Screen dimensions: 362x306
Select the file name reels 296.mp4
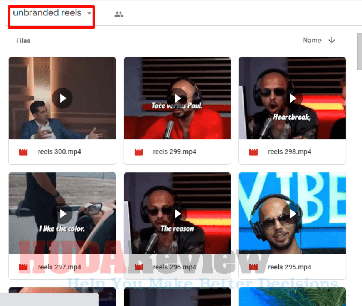[x=175, y=267]
